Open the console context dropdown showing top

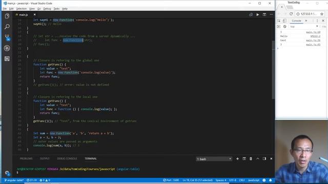click(x=304, y=27)
